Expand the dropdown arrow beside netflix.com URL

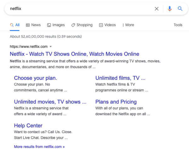(51, 46)
